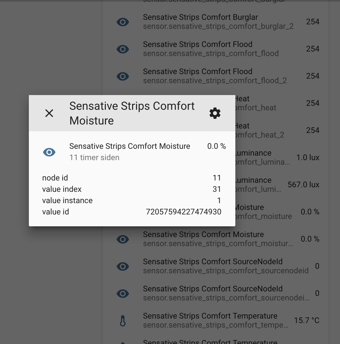
Task: Select the value id 72057594227474930
Action: pos(184,212)
